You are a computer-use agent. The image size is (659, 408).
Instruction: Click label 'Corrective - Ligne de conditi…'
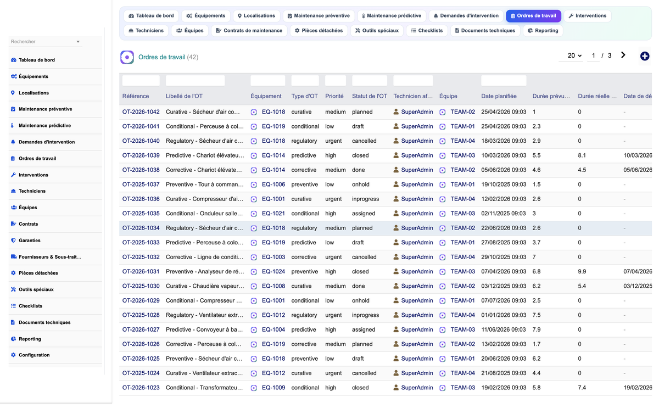(x=204, y=257)
